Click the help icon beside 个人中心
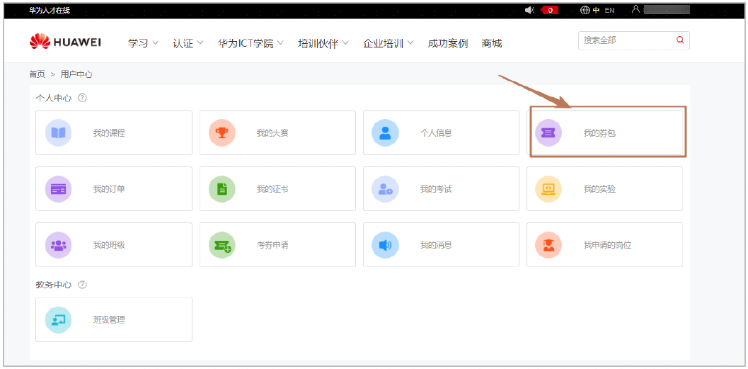This screenshot has height=369, width=748. pos(82,98)
